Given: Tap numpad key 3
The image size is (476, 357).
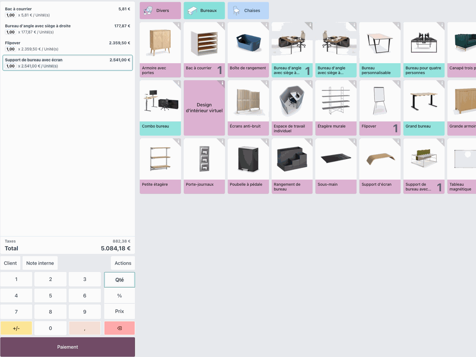Looking at the screenshot, I should [x=85, y=279].
